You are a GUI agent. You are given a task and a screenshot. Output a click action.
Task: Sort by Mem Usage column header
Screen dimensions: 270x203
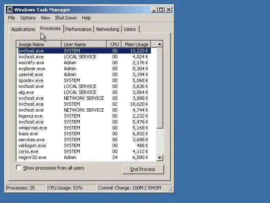[136, 44]
